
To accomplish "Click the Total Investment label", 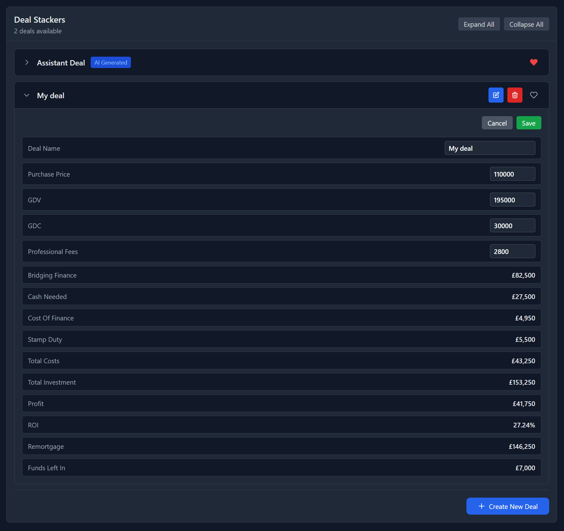I will click(x=52, y=382).
